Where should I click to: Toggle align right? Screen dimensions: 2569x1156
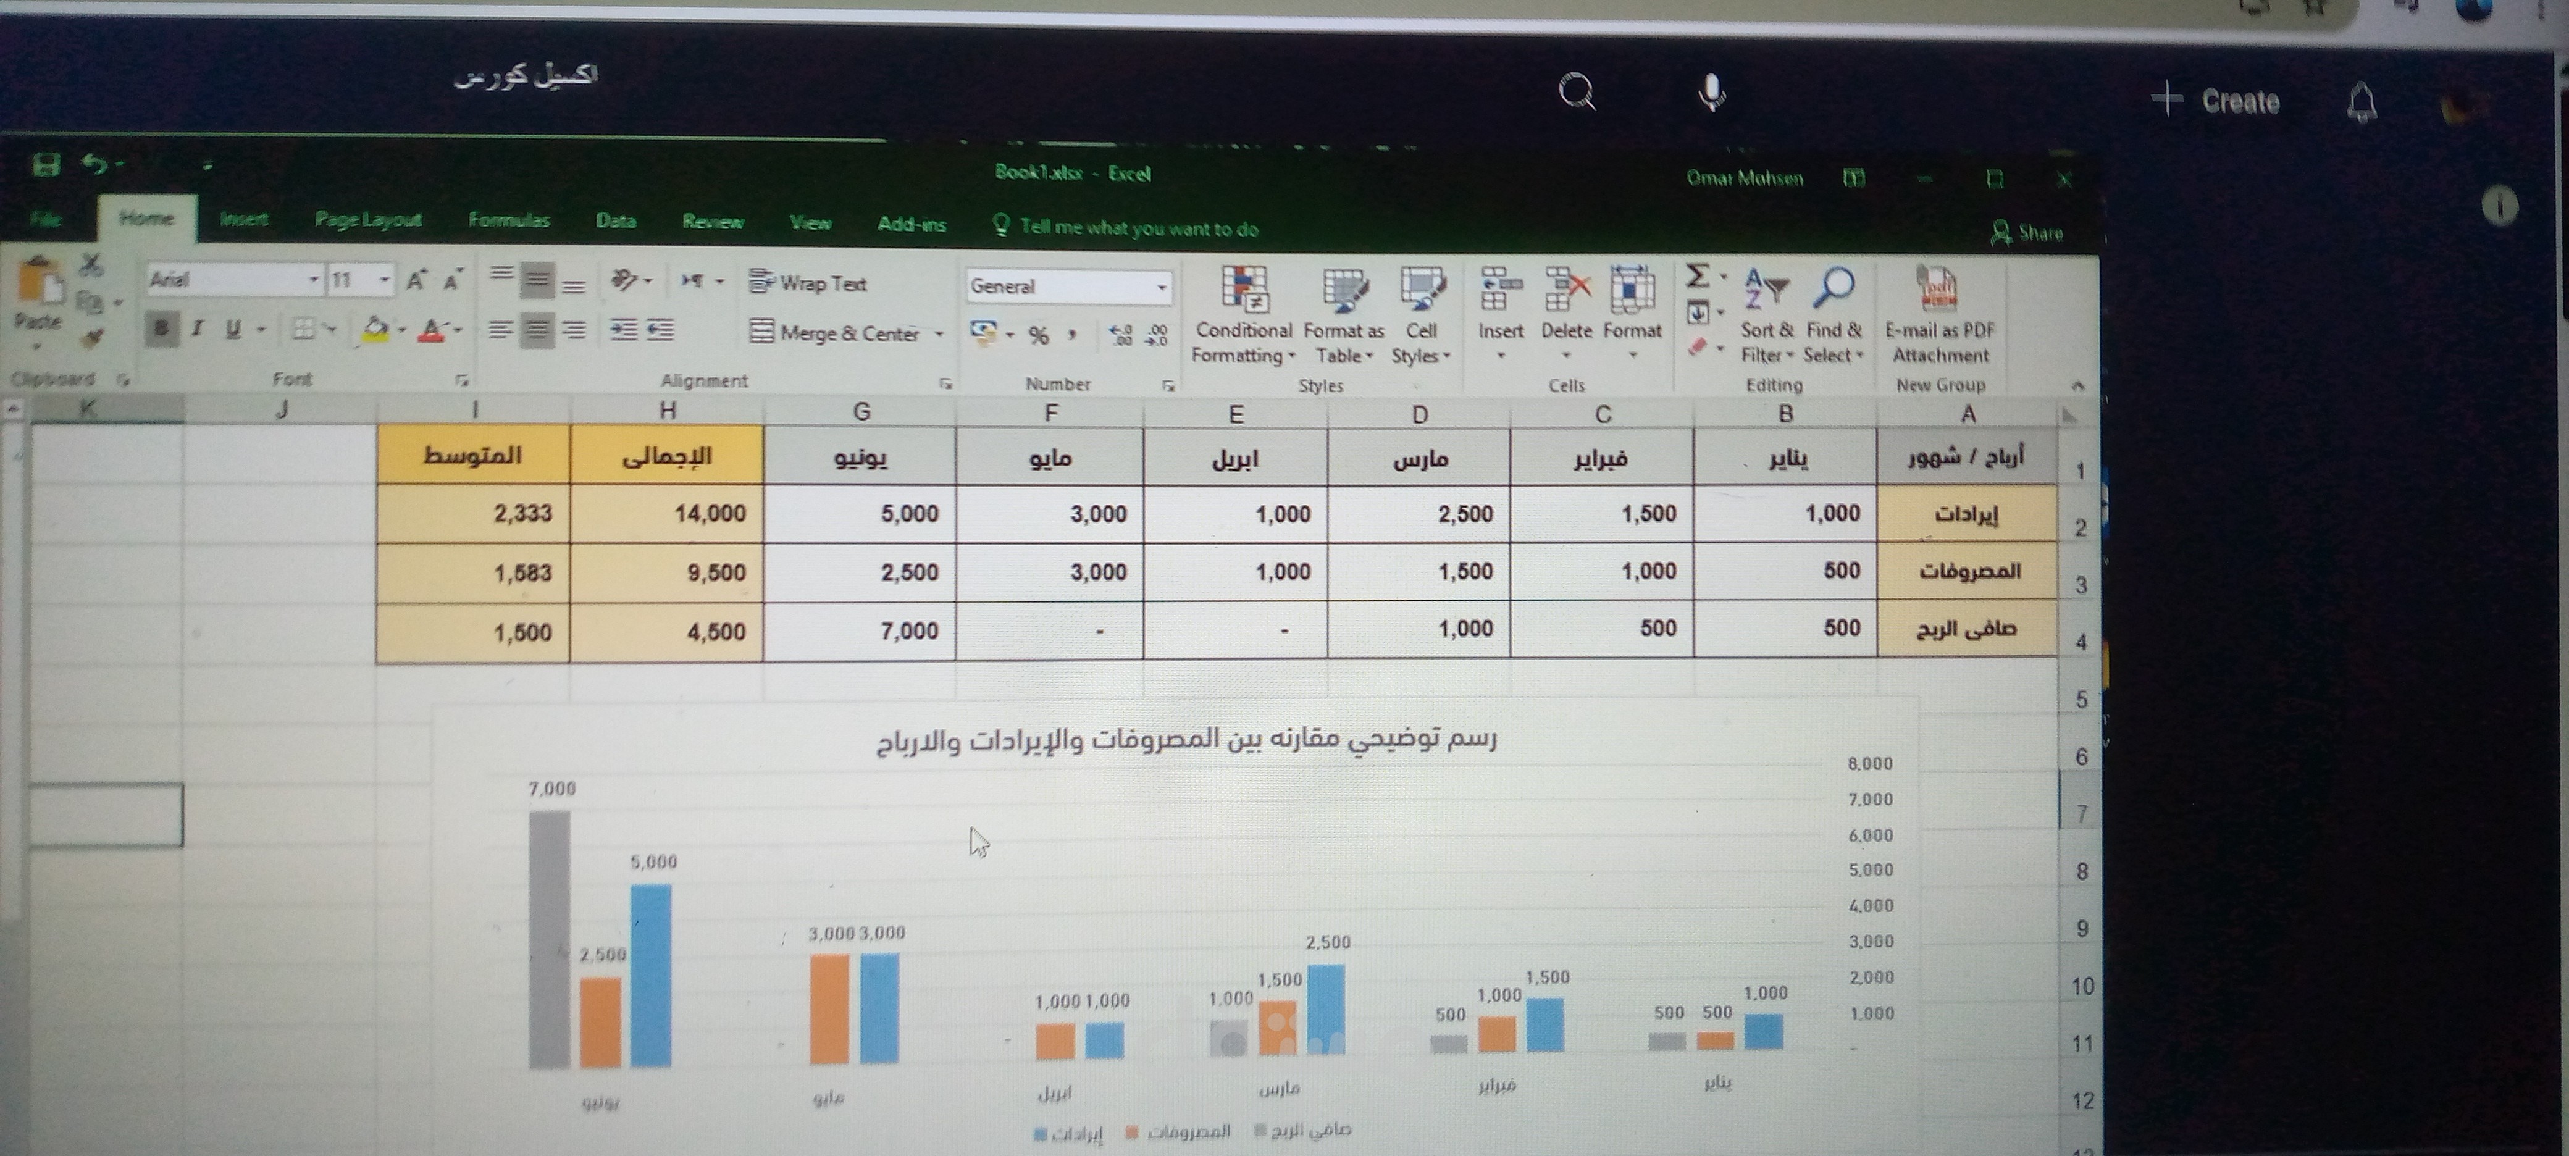(x=574, y=330)
